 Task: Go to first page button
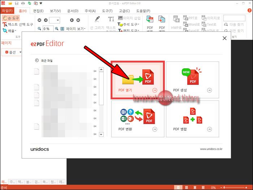coord(39,20)
